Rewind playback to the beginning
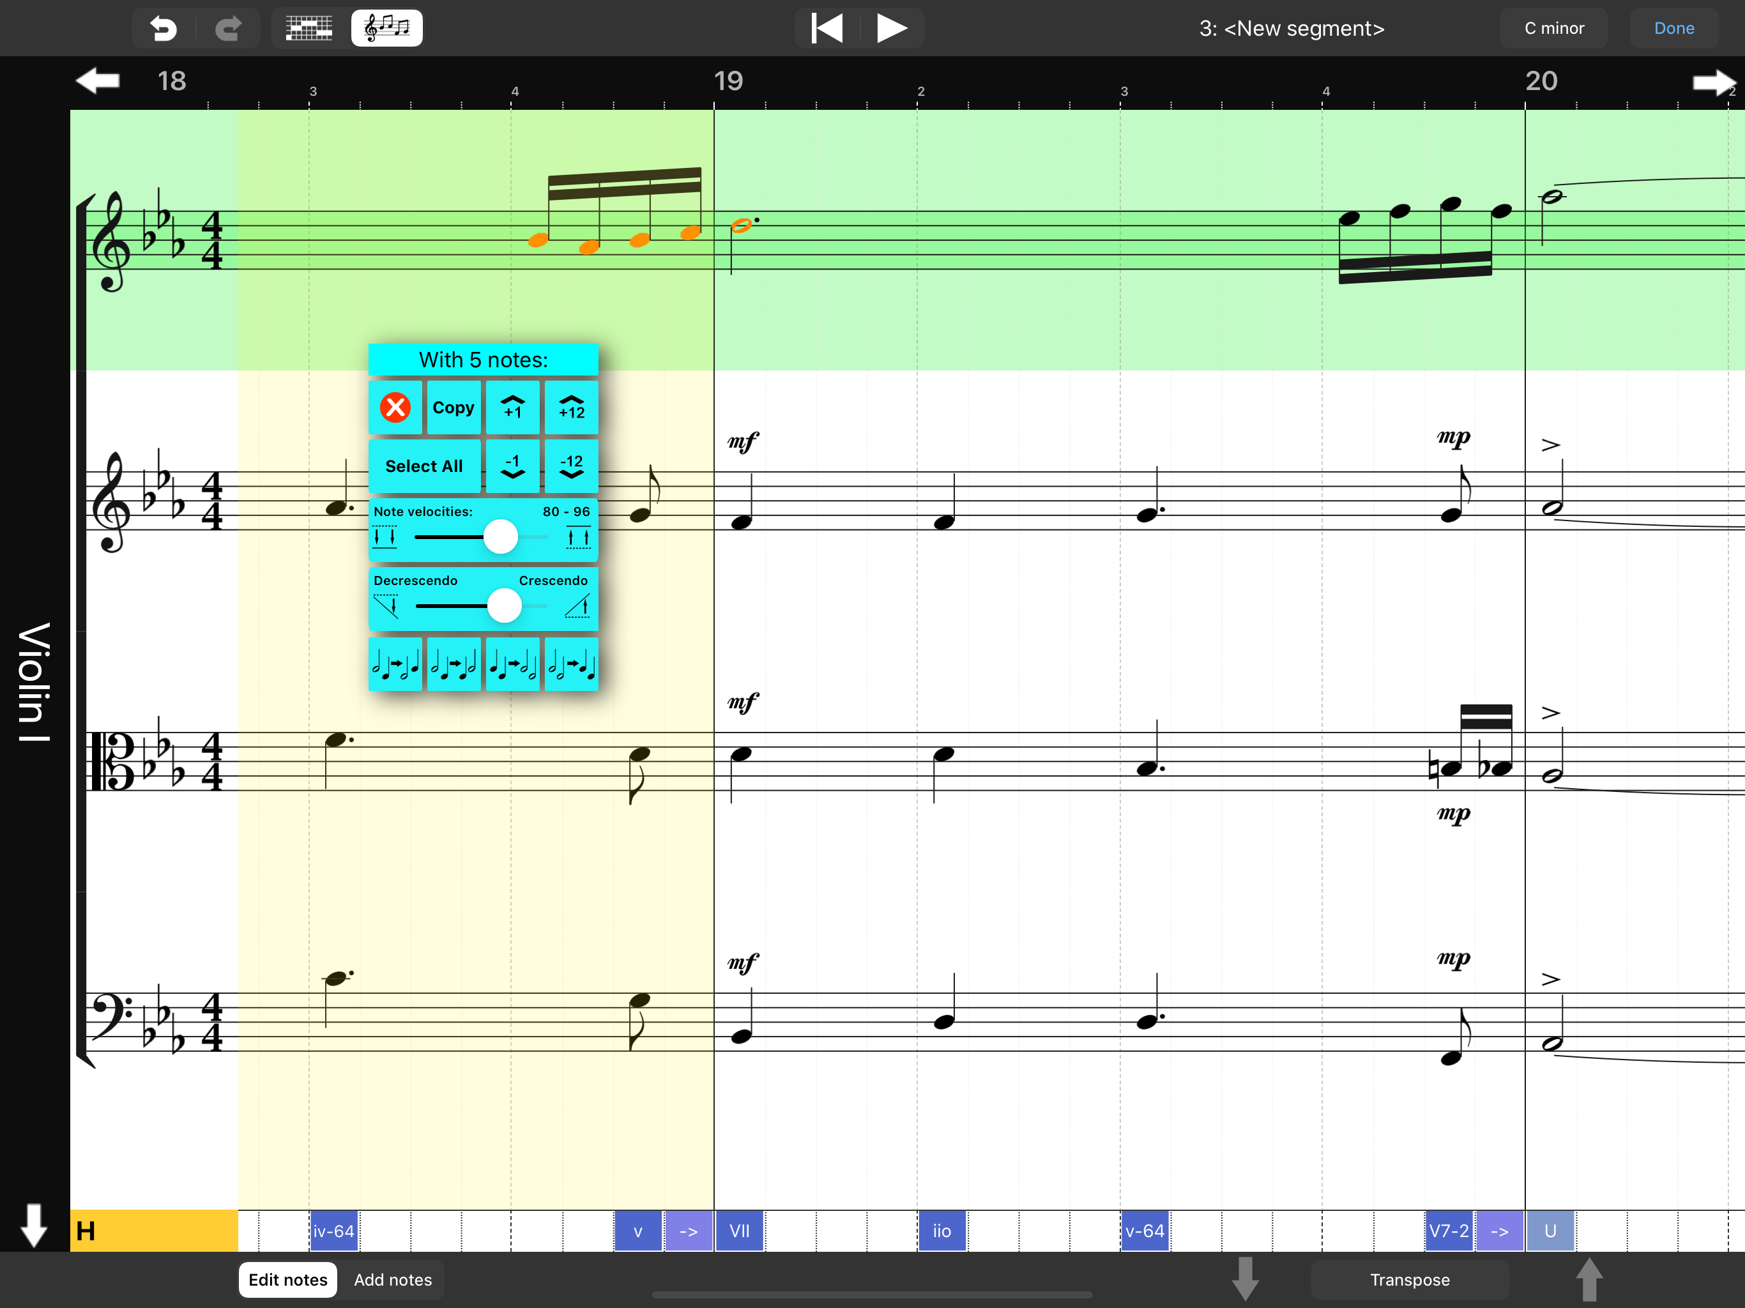 (x=827, y=28)
